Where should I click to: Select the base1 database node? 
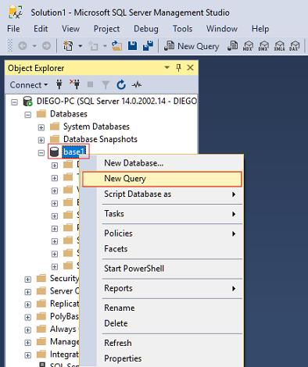click(74, 151)
